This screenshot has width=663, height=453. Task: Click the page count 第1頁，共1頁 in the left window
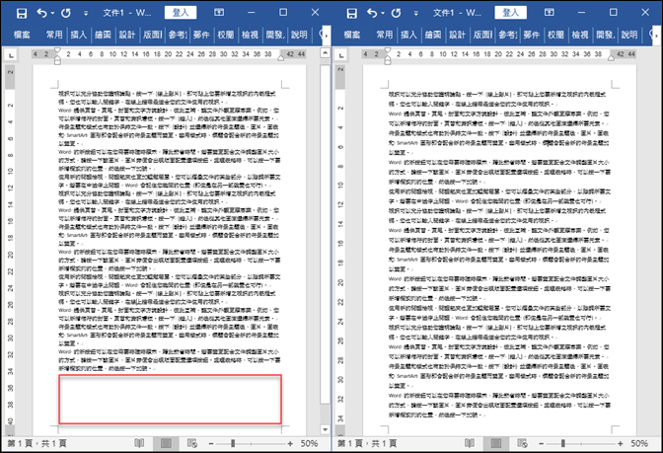(x=37, y=443)
